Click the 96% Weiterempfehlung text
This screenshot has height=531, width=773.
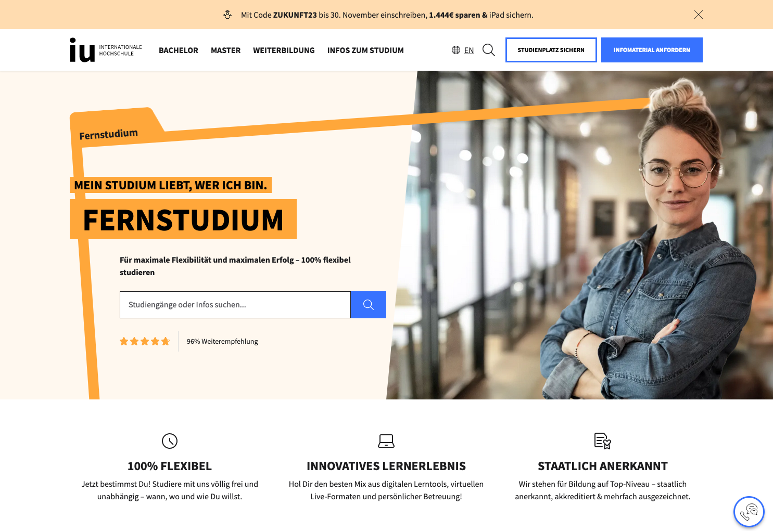(x=222, y=341)
